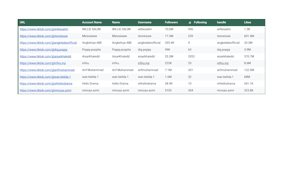Click the 58.9K followers cell

click(x=169, y=84)
